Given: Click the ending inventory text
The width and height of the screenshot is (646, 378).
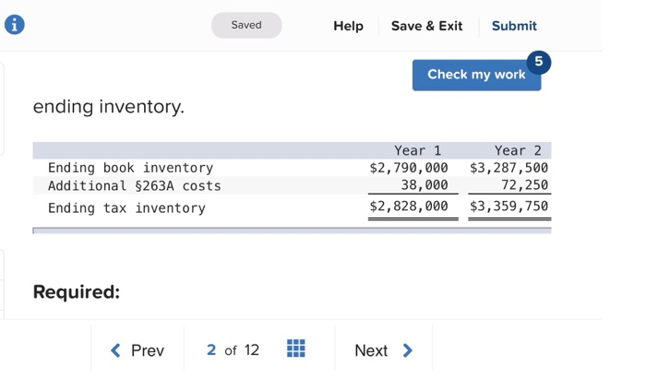Looking at the screenshot, I should pyautogui.click(x=108, y=107).
